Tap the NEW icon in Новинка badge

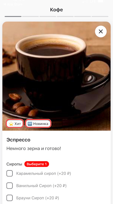tap(30, 124)
